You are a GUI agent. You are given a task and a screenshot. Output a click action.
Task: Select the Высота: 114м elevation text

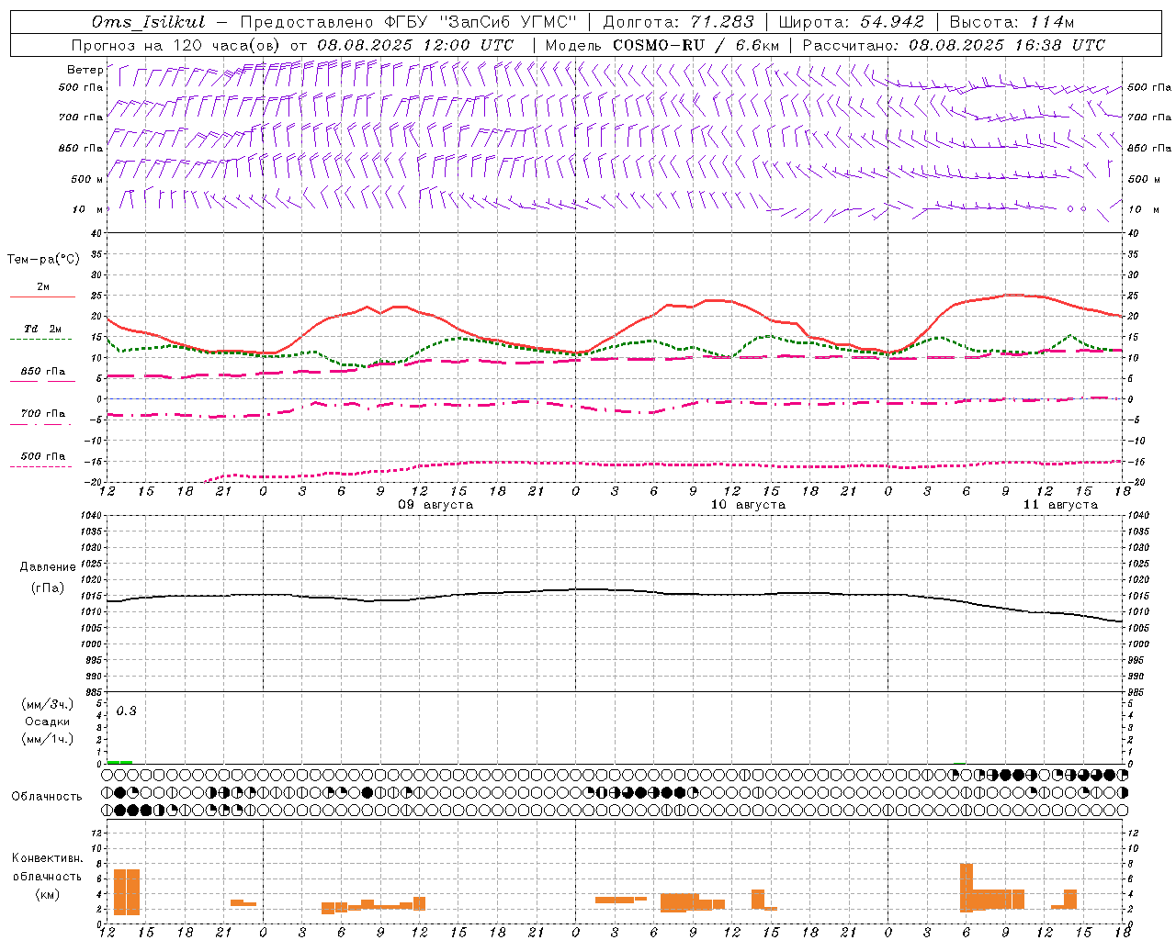point(1012,22)
